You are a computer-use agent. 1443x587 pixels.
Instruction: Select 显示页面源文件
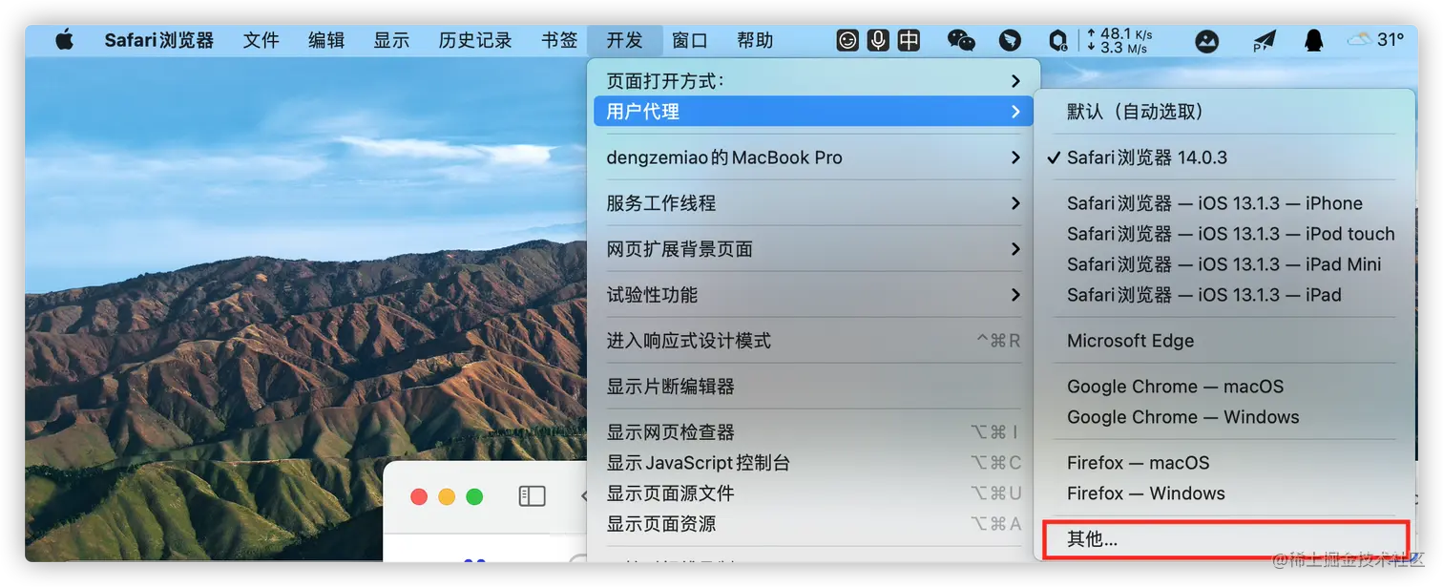pyautogui.click(x=813, y=493)
